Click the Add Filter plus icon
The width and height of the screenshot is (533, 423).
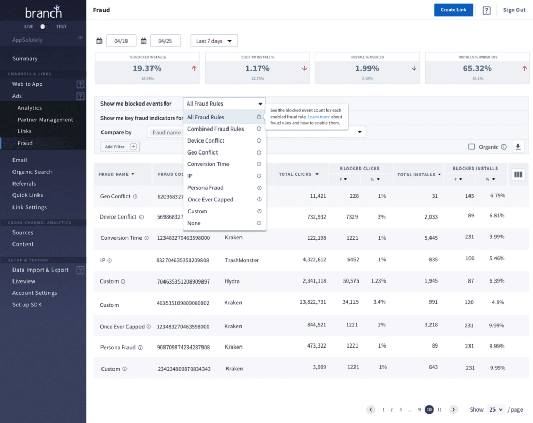click(x=134, y=146)
